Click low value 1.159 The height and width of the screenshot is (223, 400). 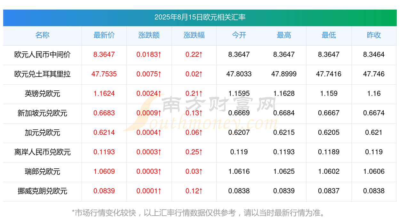tap(329, 94)
